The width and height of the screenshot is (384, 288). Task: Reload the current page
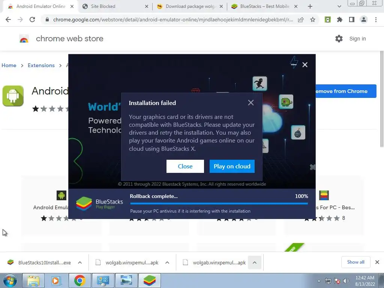click(x=32, y=19)
